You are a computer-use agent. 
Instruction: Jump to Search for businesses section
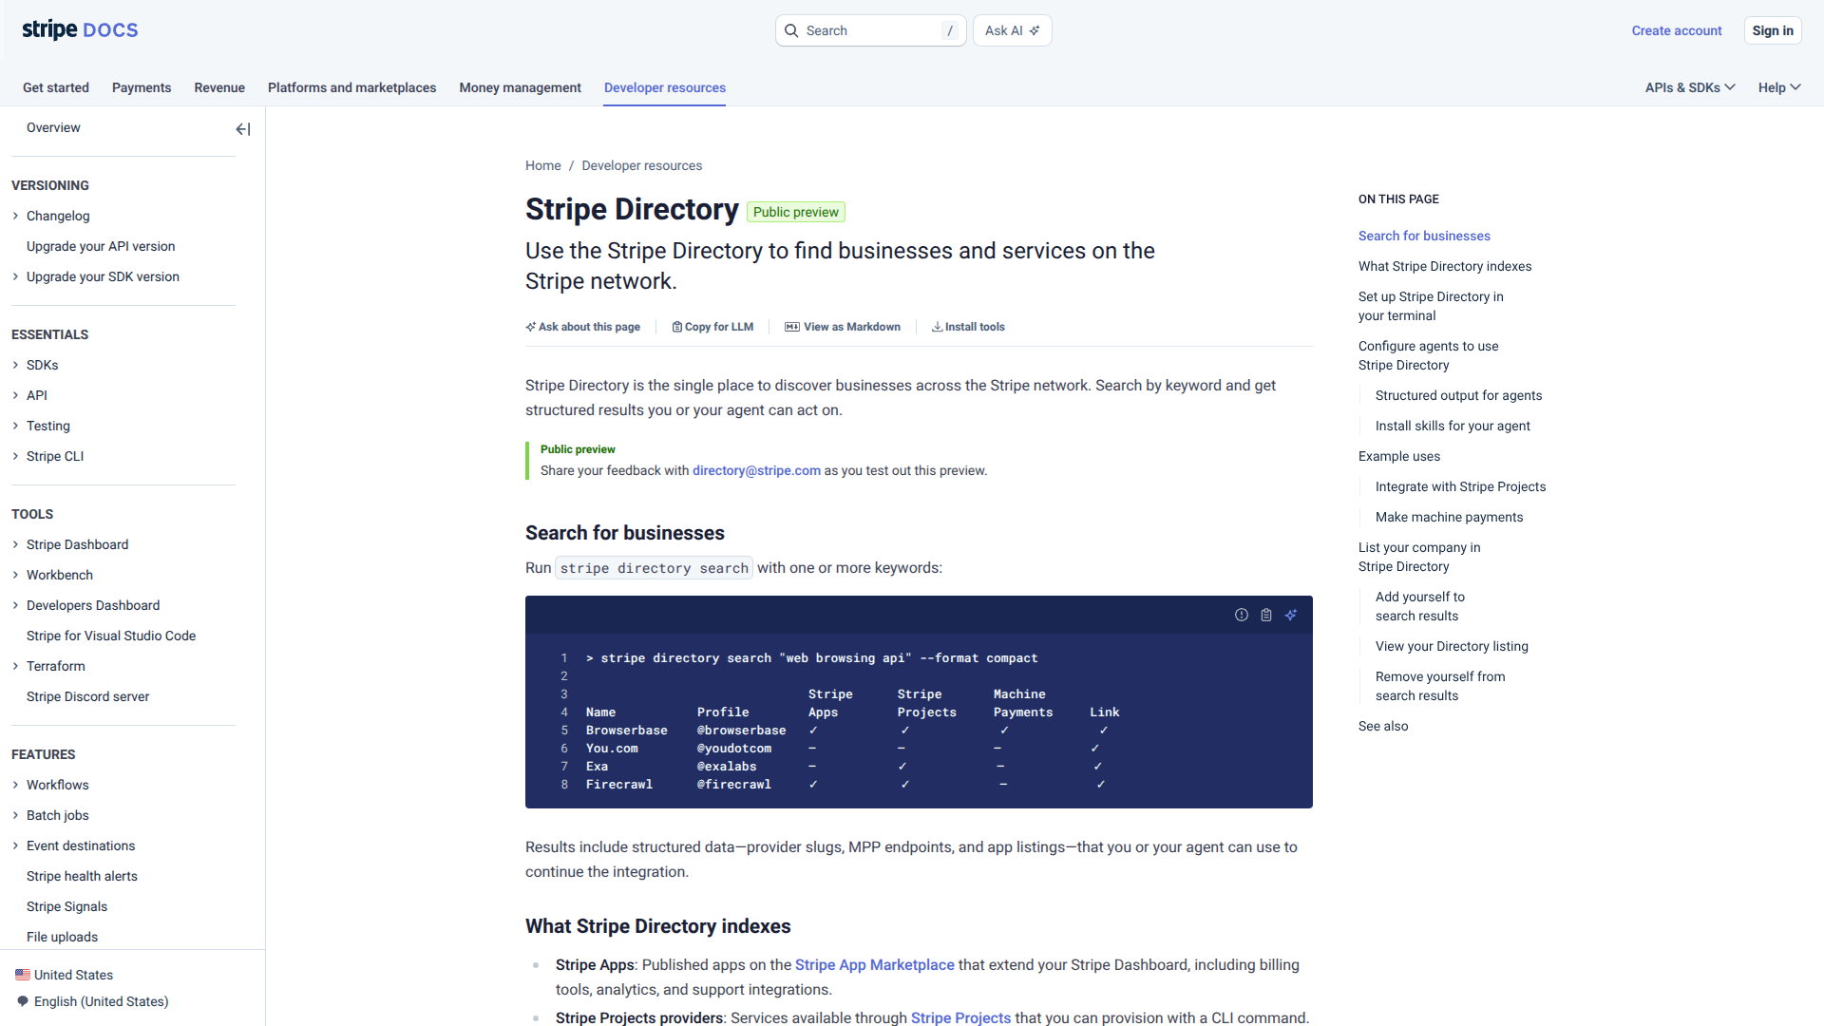1424,236
